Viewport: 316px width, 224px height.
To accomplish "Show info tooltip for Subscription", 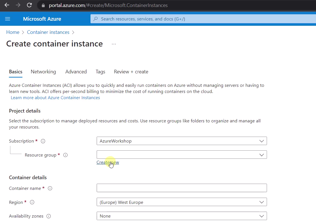I will (43, 141).
